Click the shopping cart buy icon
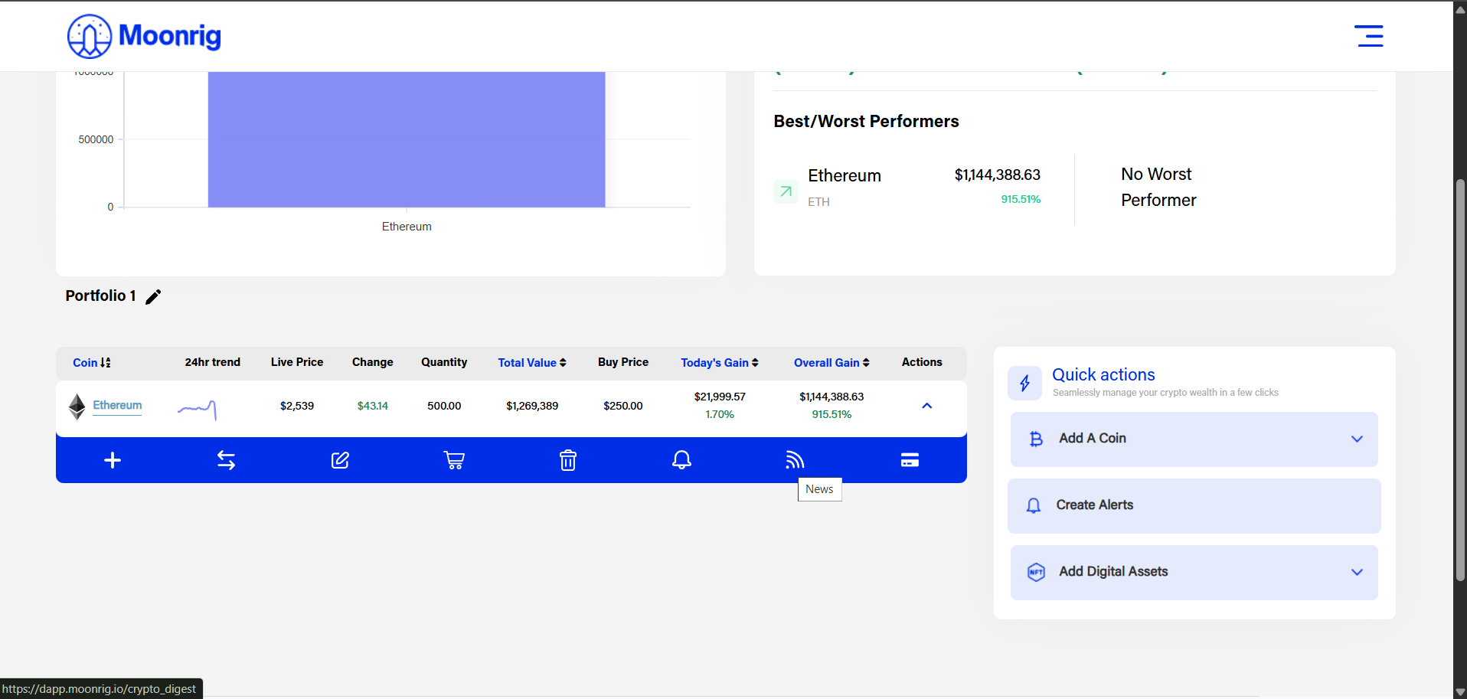This screenshot has height=699, width=1467. [x=454, y=460]
